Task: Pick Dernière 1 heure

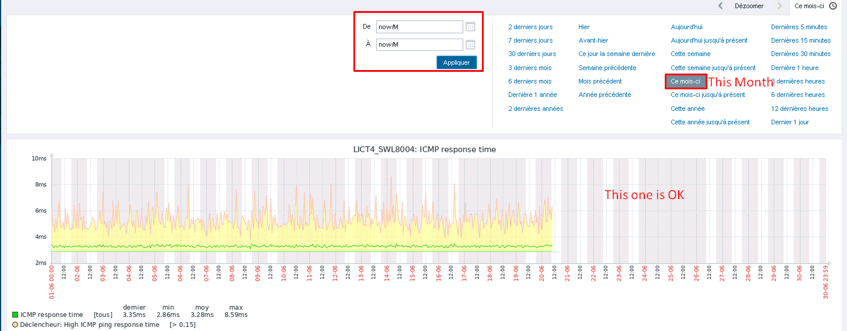Action: (x=795, y=68)
